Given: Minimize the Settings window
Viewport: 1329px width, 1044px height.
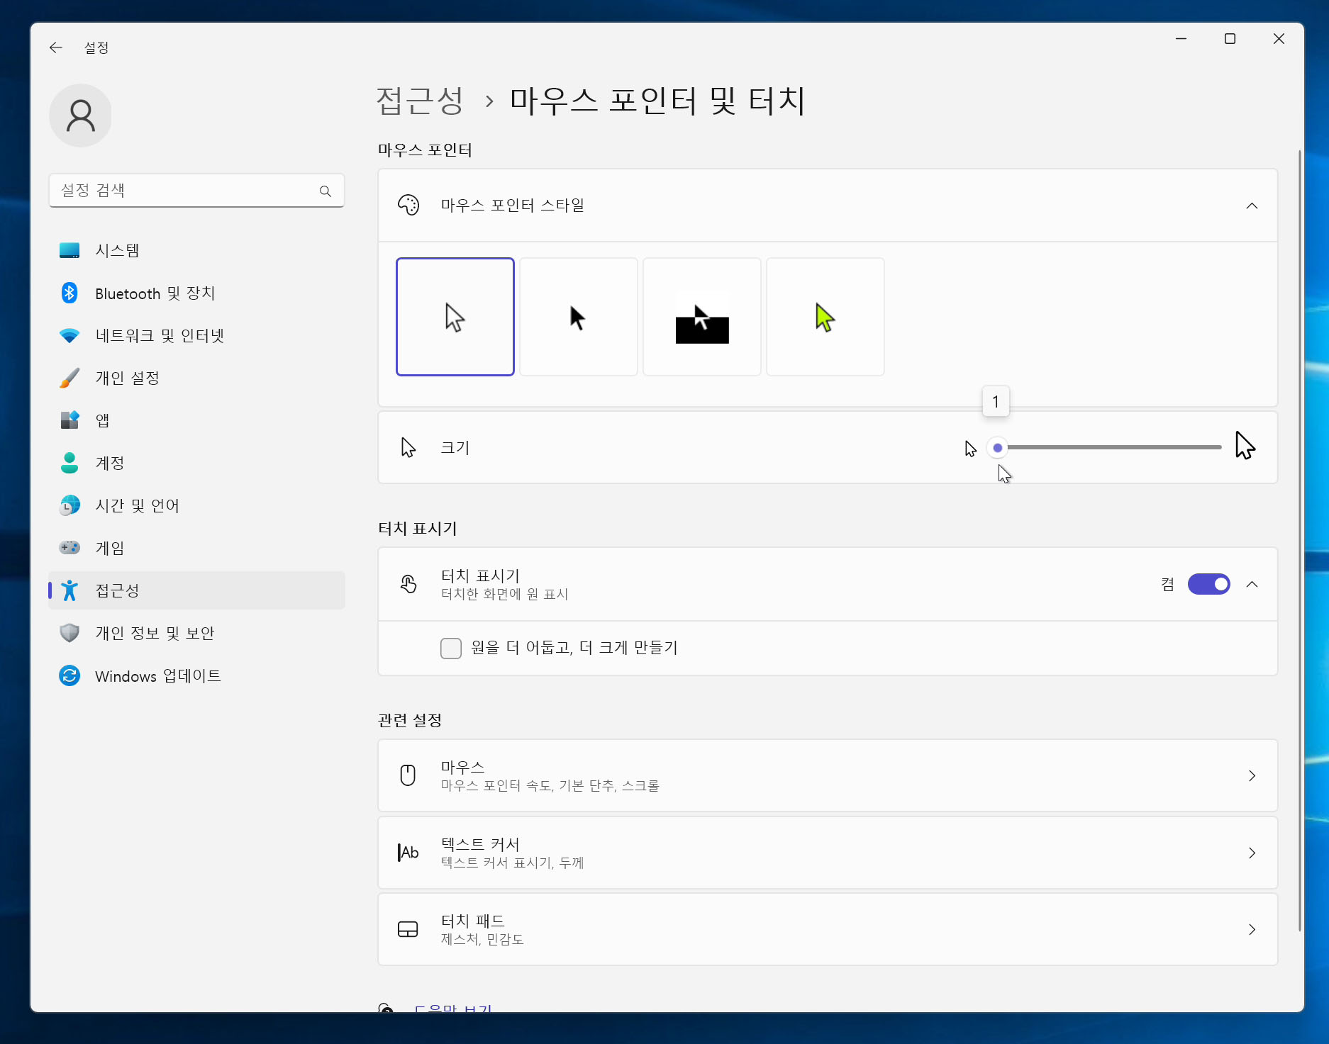Looking at the screenshot, I should click(x=1181, y=39).
